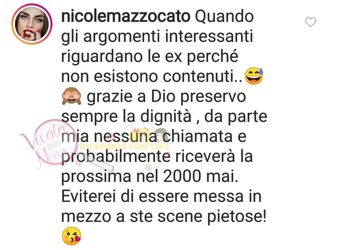Viewport: 337px width, 250px height.
Task: Click the phrase 'grazie a Dio preservo'
Action: (x=166, y=97)
